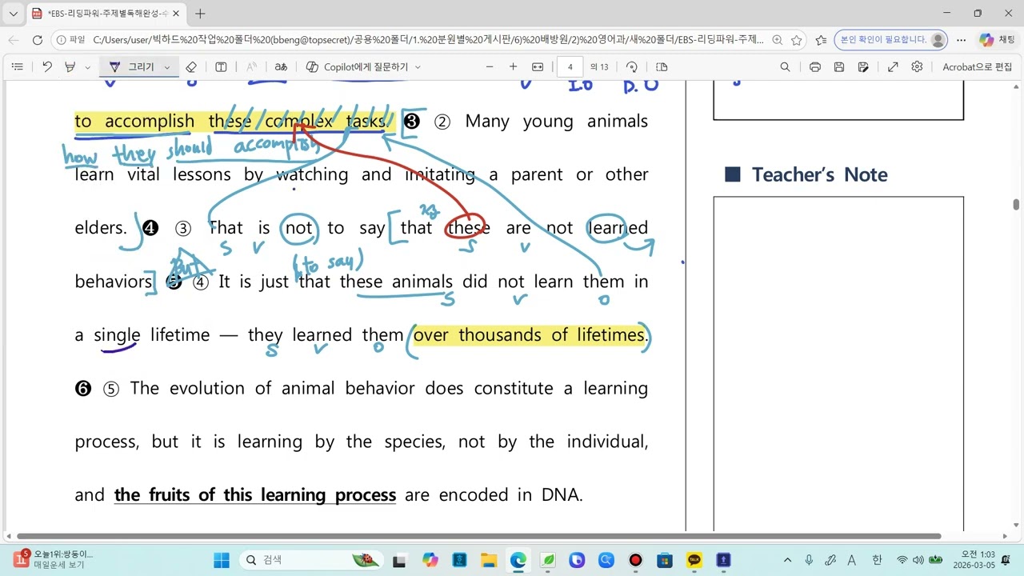Save the PDF file
1024x576 pixels.
tap(839, 67)
